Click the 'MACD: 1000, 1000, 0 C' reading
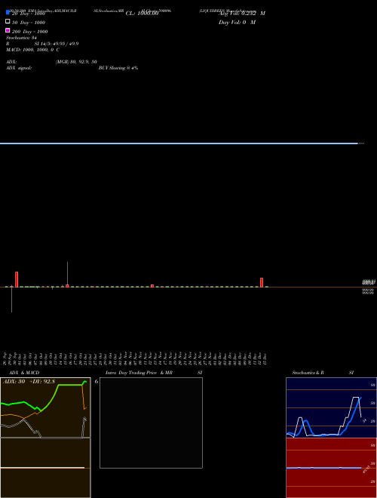 pos(32,50)
